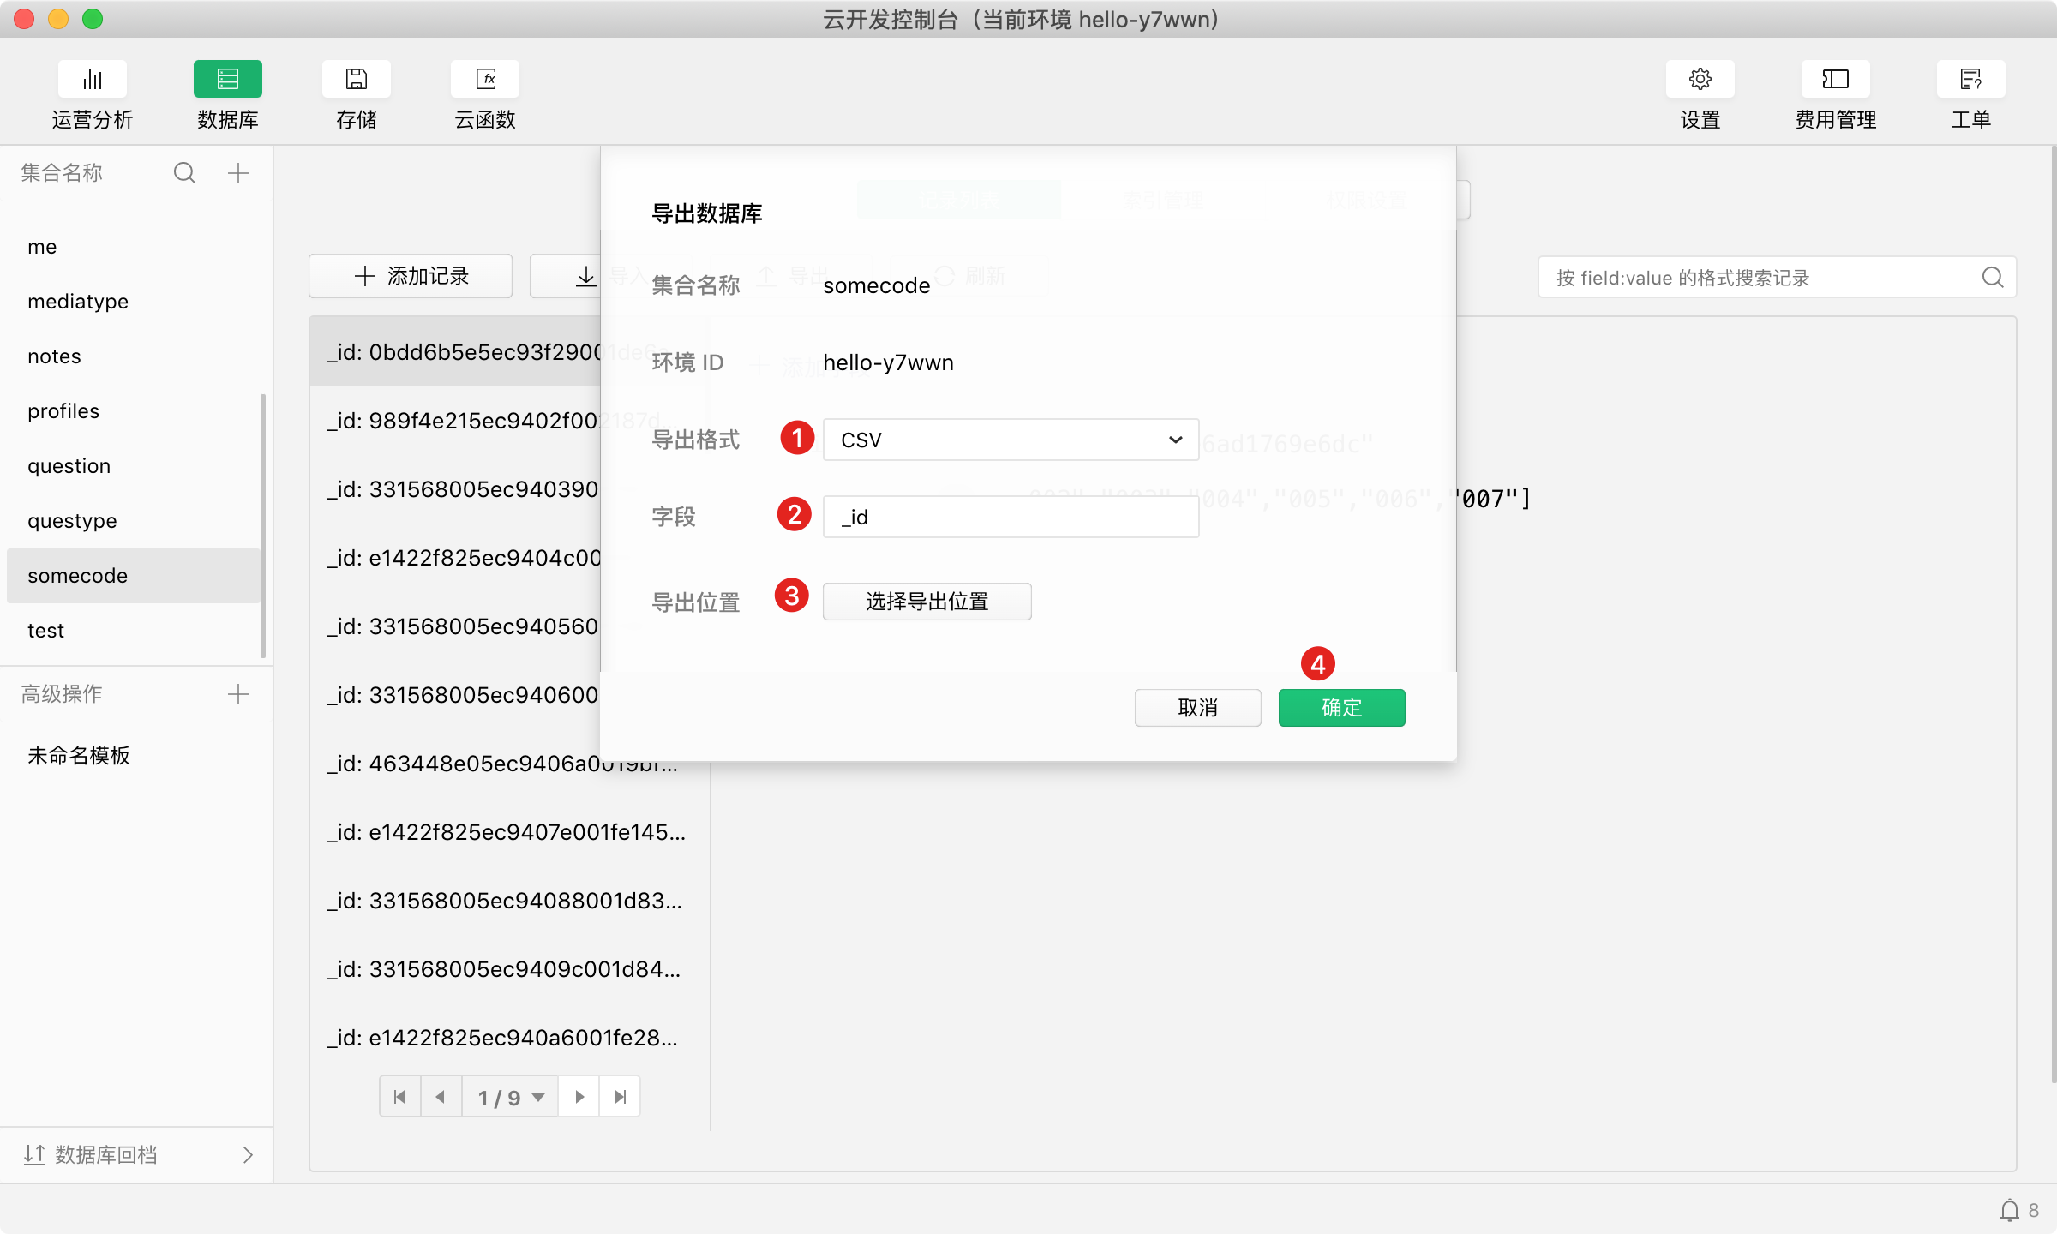2057x1234 pixels.
Task: Go to next page of records
Action: [x=579, y=1097]
